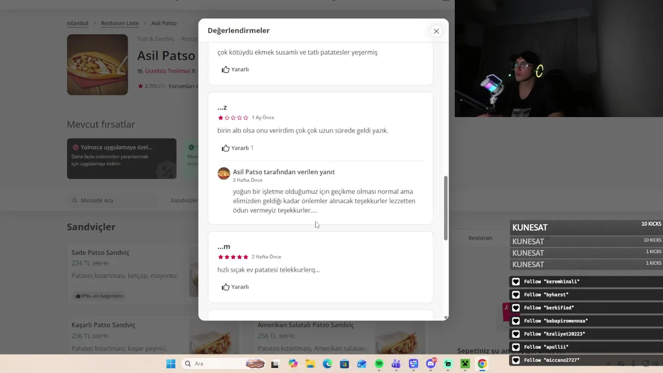
Task: Open Microsoft Store from the taskbar
Action: 344,364
